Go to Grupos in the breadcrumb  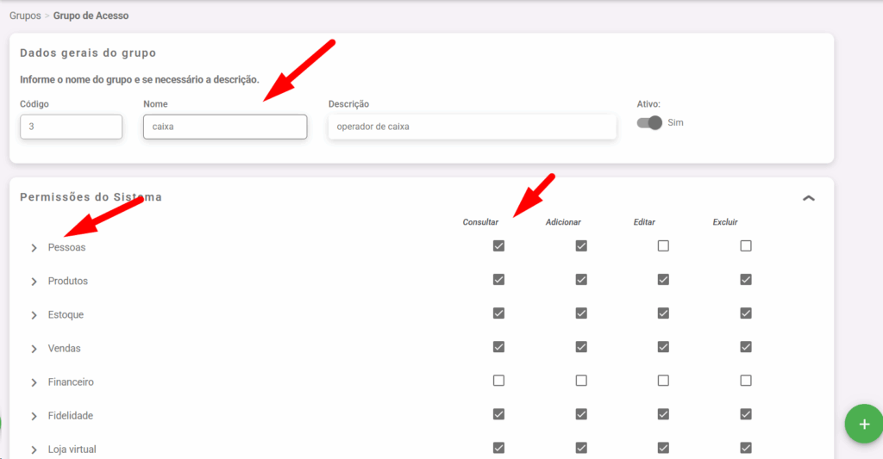[25, 16]
